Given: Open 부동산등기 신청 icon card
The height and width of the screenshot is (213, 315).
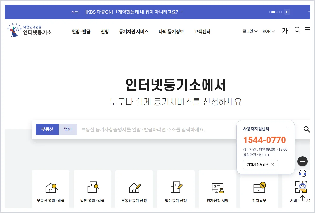Looking at the screenshot, I should (134, 189).
